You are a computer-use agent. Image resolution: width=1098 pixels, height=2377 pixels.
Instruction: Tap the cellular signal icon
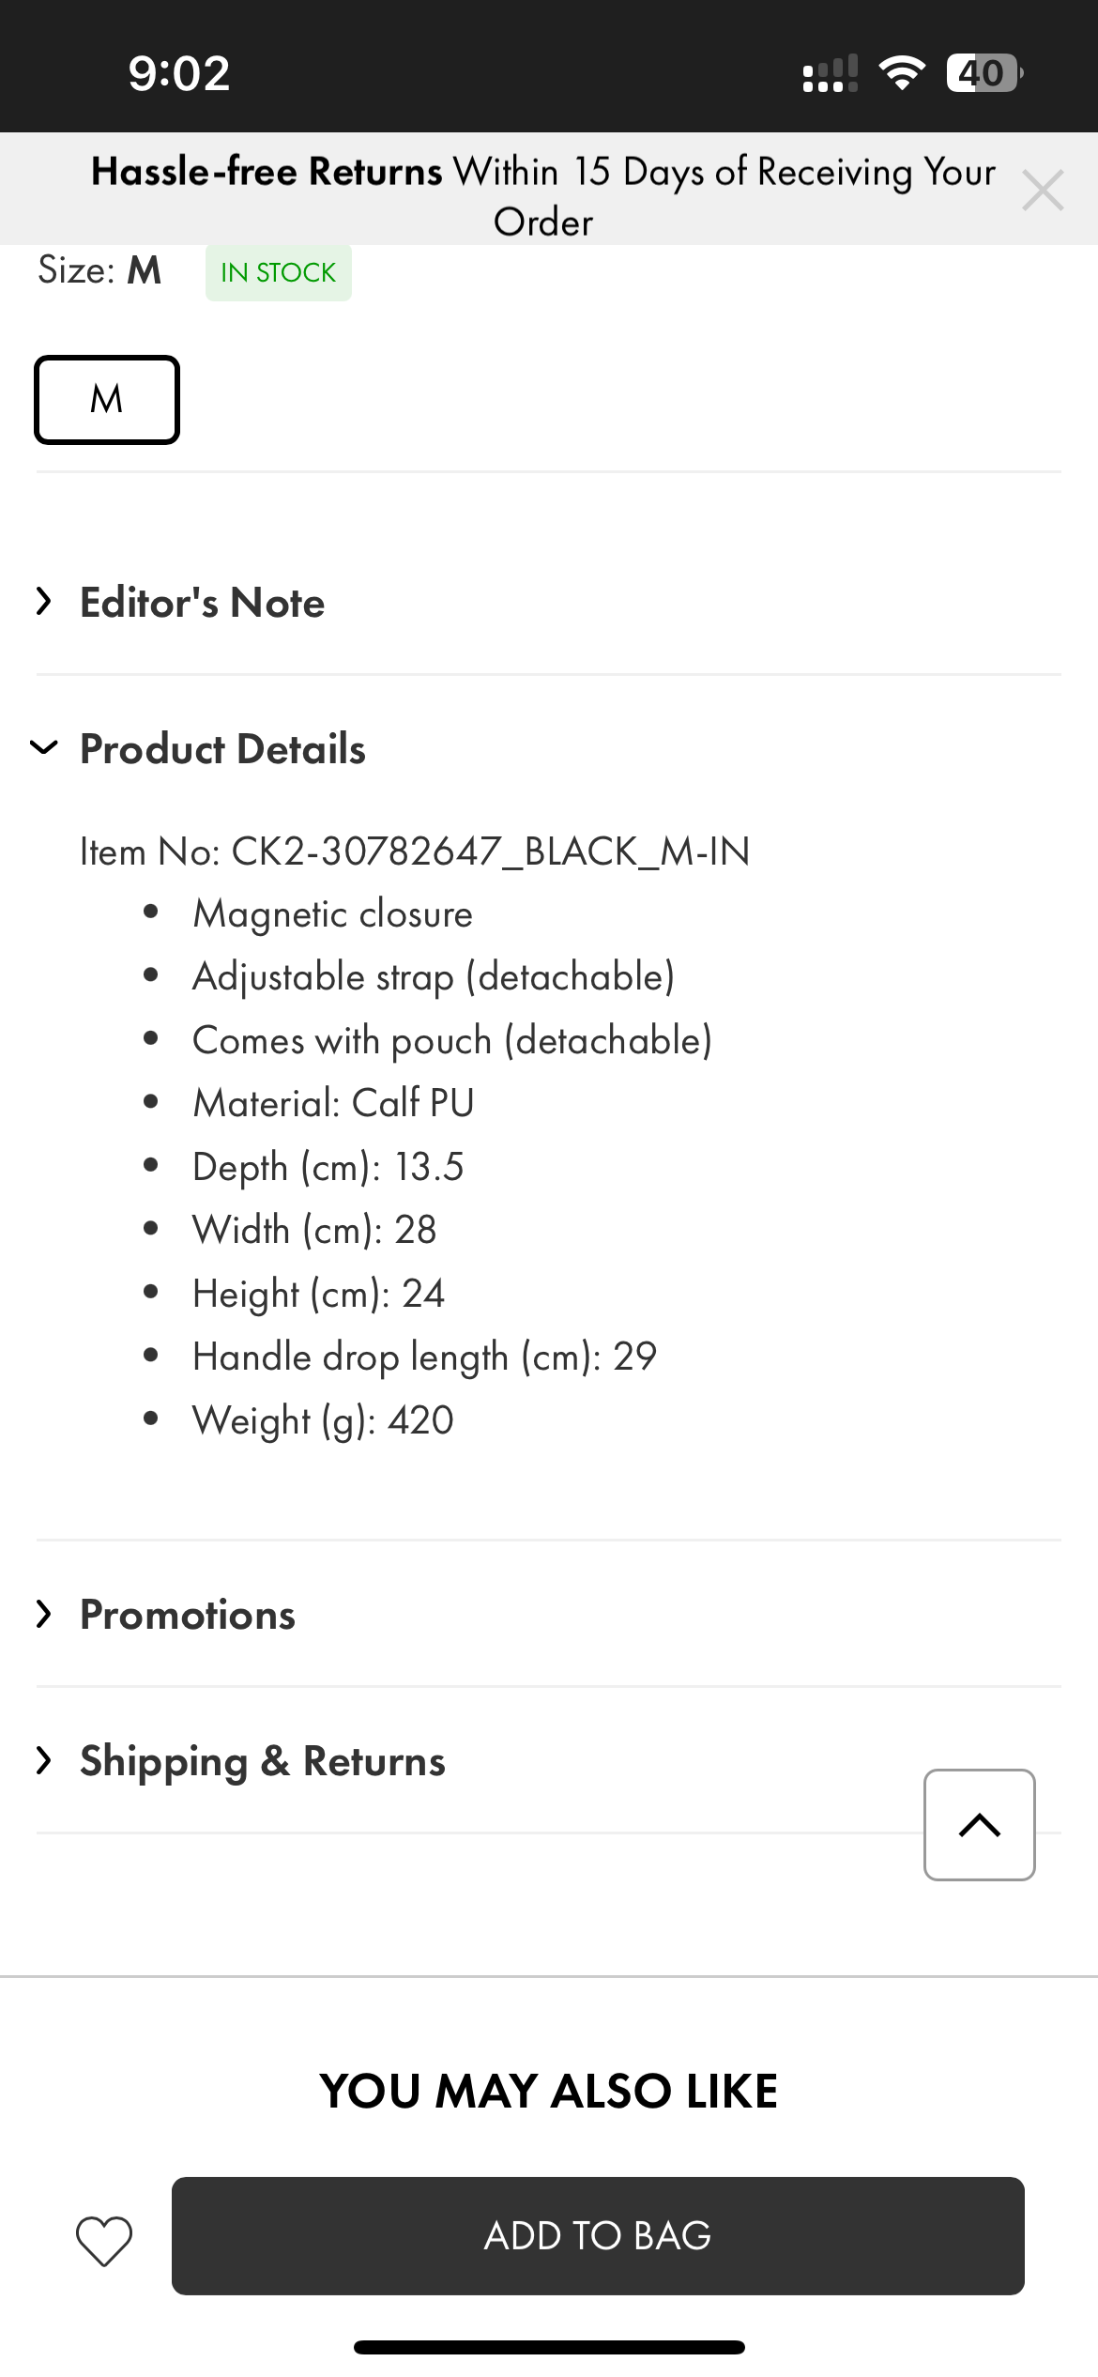[x=830, y=73]
